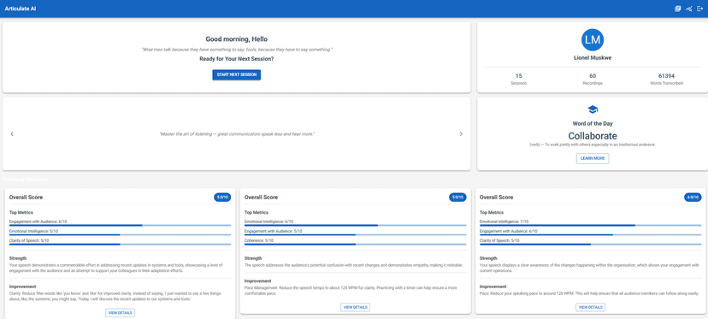Open the analytics chart icon in header

point(688,9)
